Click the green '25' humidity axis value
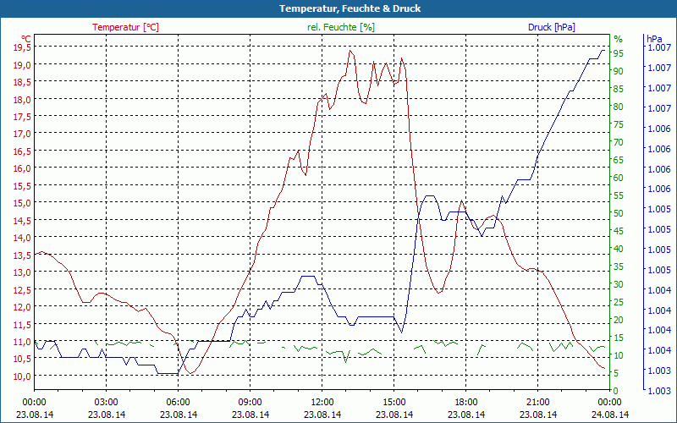The height and width of the screenshot is (423, 677). [x=619, y=302]
